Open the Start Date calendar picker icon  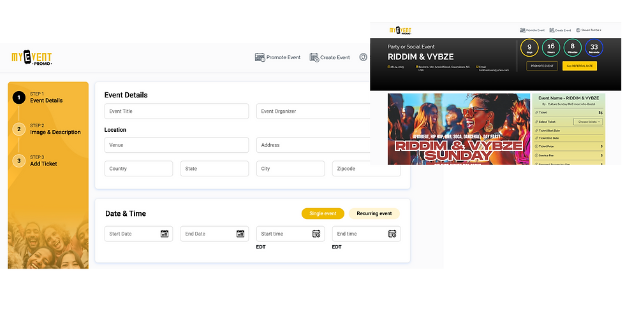165,234
